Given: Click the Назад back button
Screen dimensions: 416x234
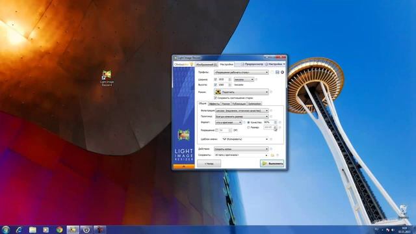Looking at the screenshot, I should coord(209,164).
